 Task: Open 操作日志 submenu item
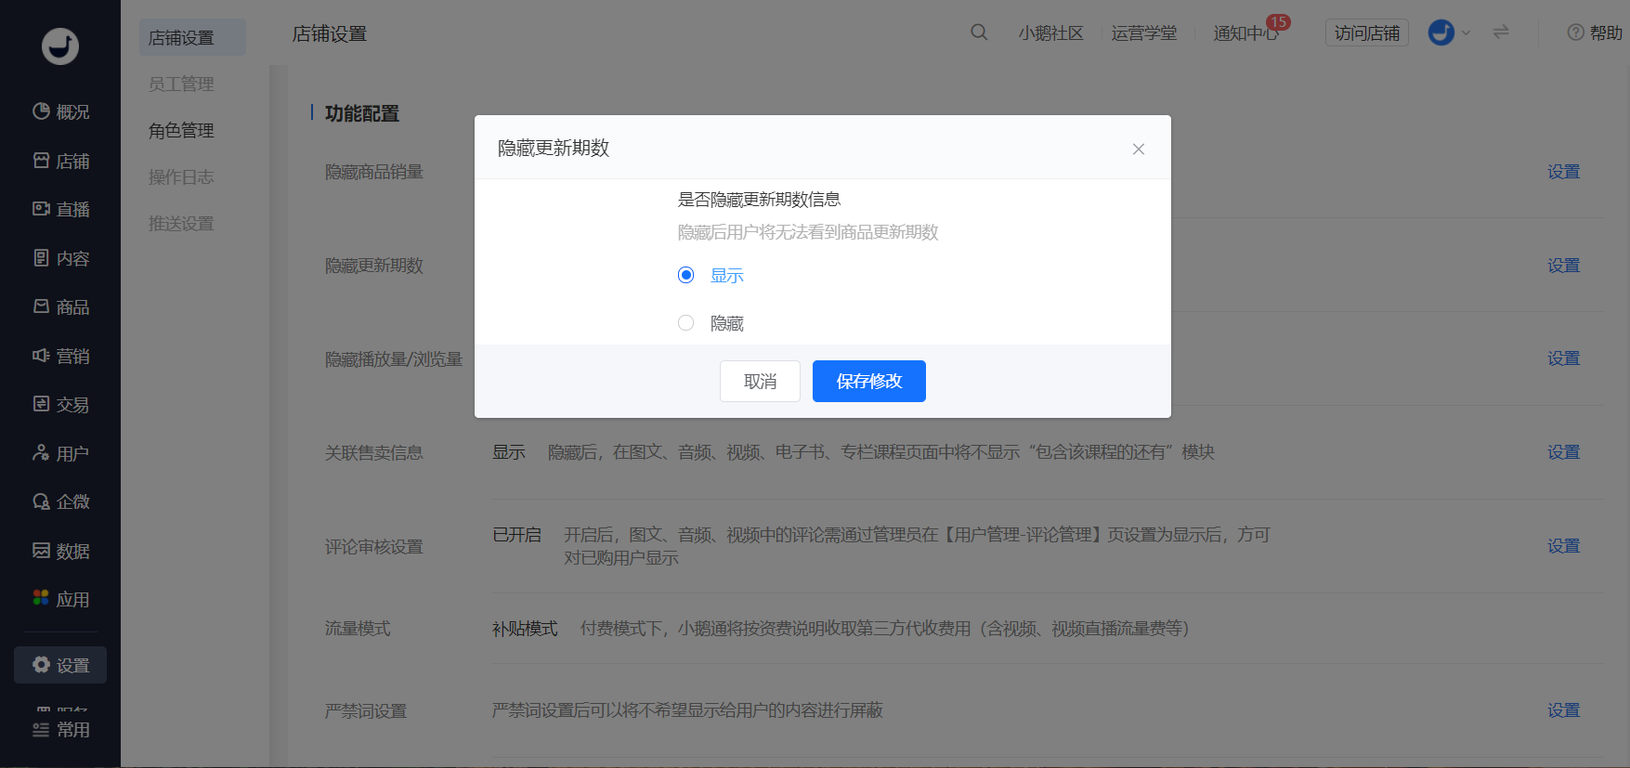coord(181,176)
